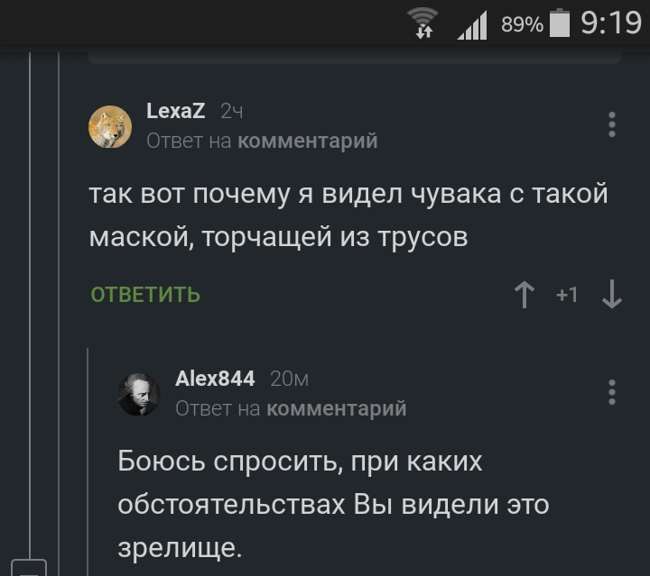
Task: Open three-dot menu on LexaZ's comment
Action: coord(612,124)
